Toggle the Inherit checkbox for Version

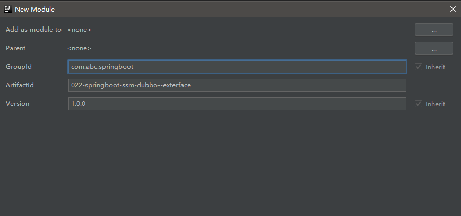click(x=419, y=104)
